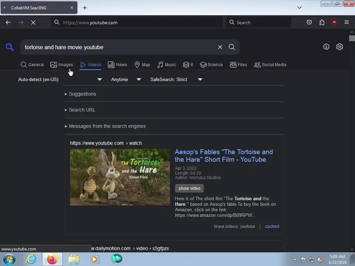Click the Tortoise and Hare video thumbnail

120,177
